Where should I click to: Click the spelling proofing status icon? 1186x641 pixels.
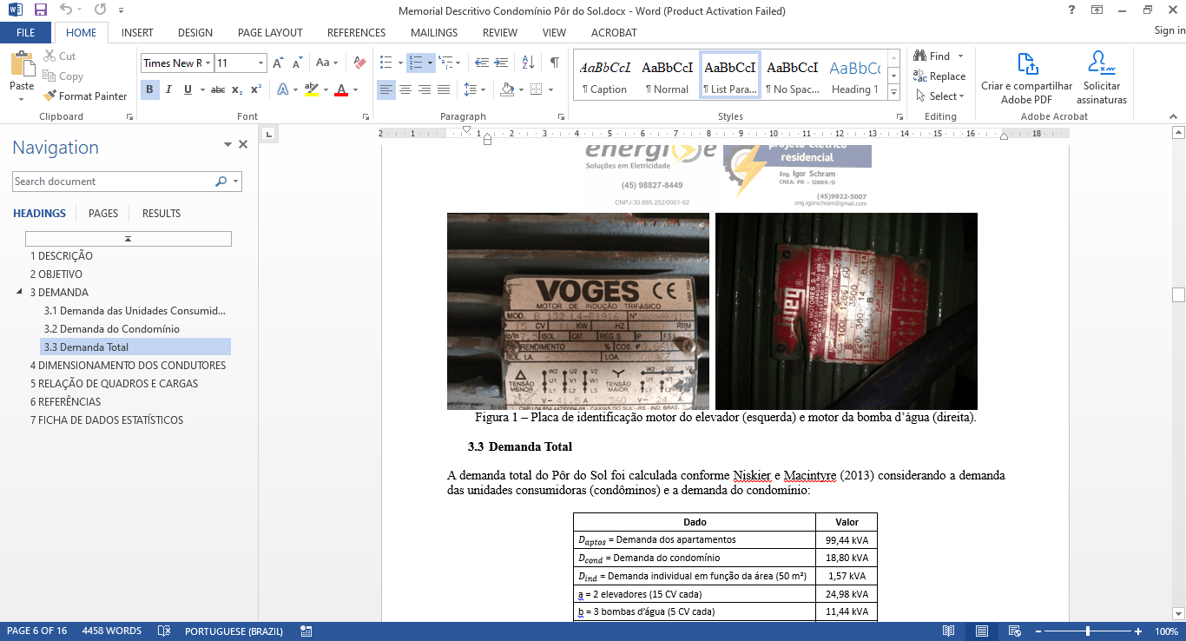pos(163,631)
